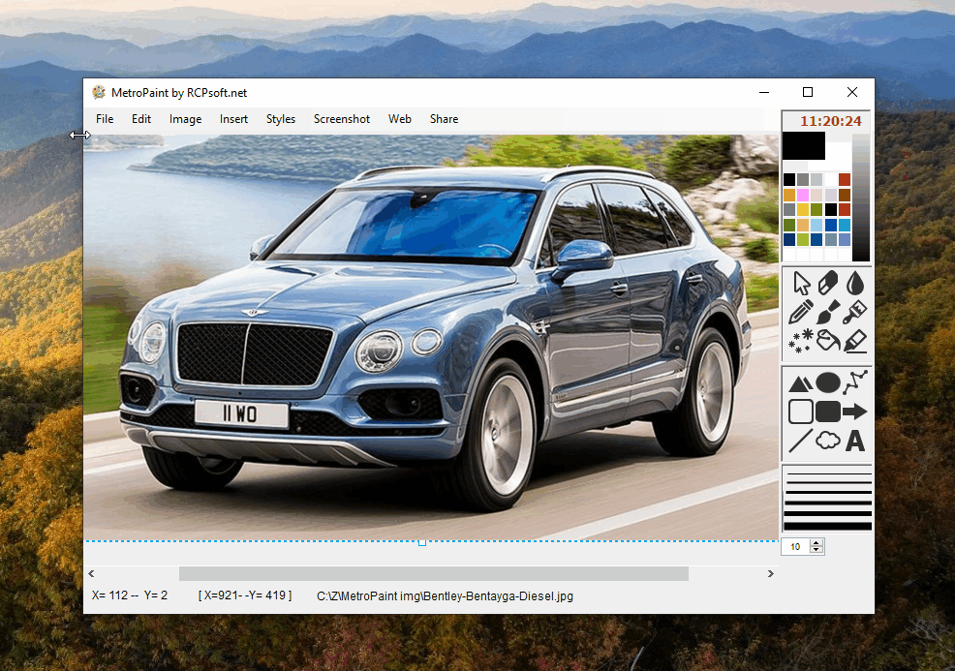
Task: Select the spray sparkle tool
Action: pos(801,341)
